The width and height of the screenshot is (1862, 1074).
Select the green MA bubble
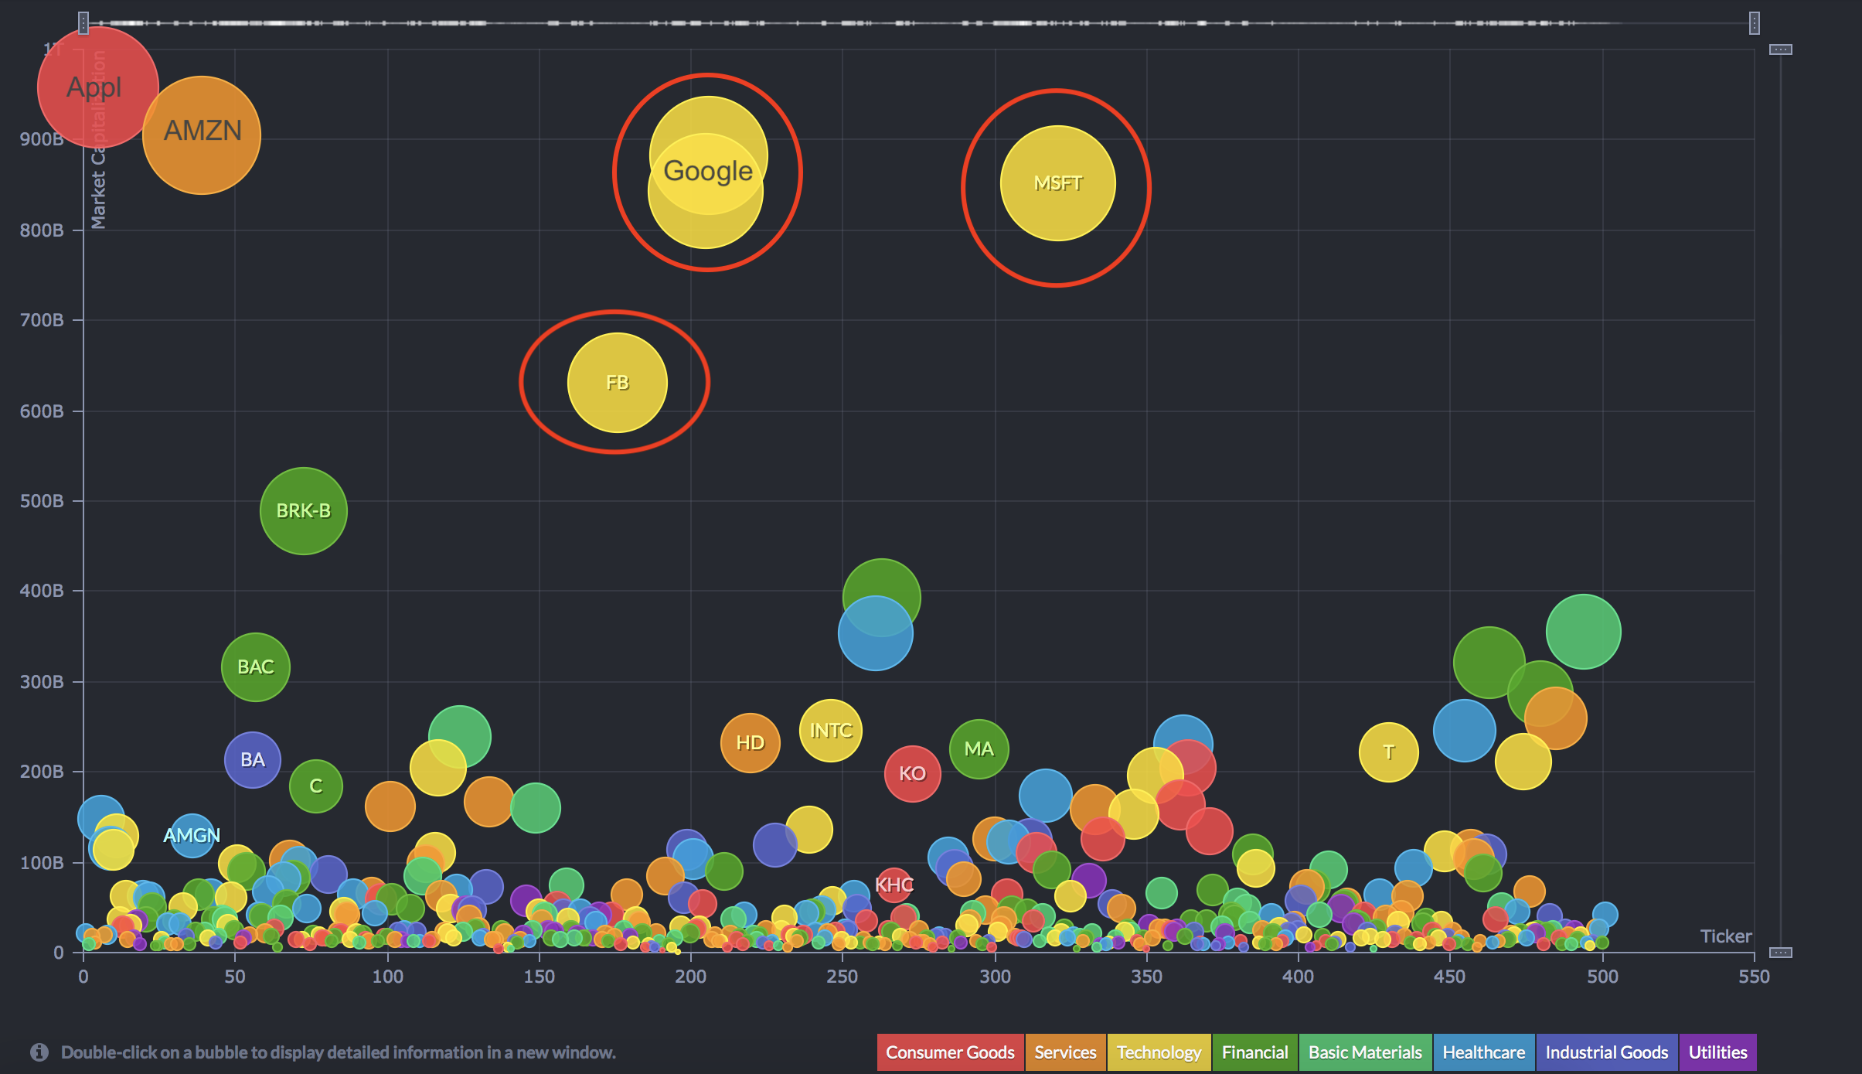[979, 749]
